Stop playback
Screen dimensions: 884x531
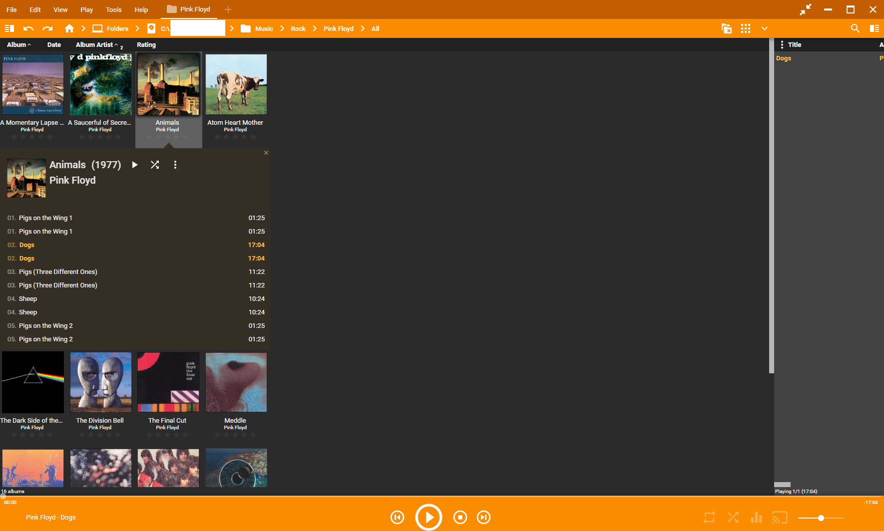tap(460, 518)
